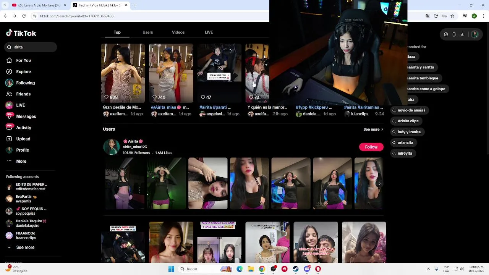Switch to the Videos tab
The height and width of the screenshot is (275, 489).
pyautogui.click(x=178, y=32)
